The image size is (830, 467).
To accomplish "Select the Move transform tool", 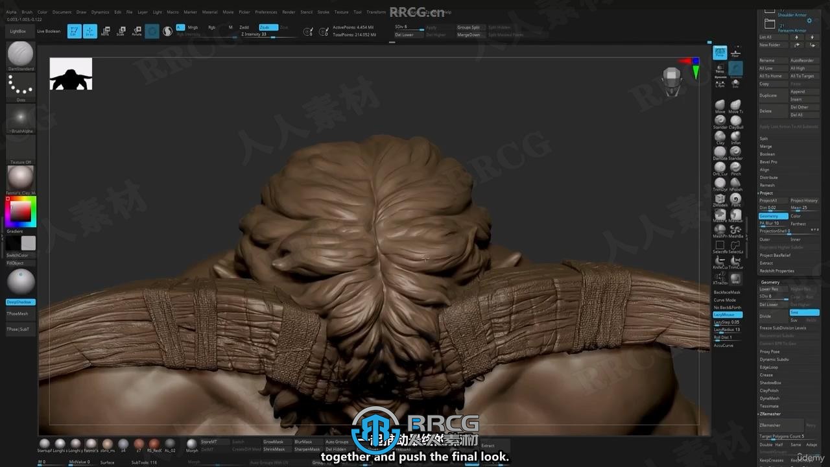I will (105, 31).
